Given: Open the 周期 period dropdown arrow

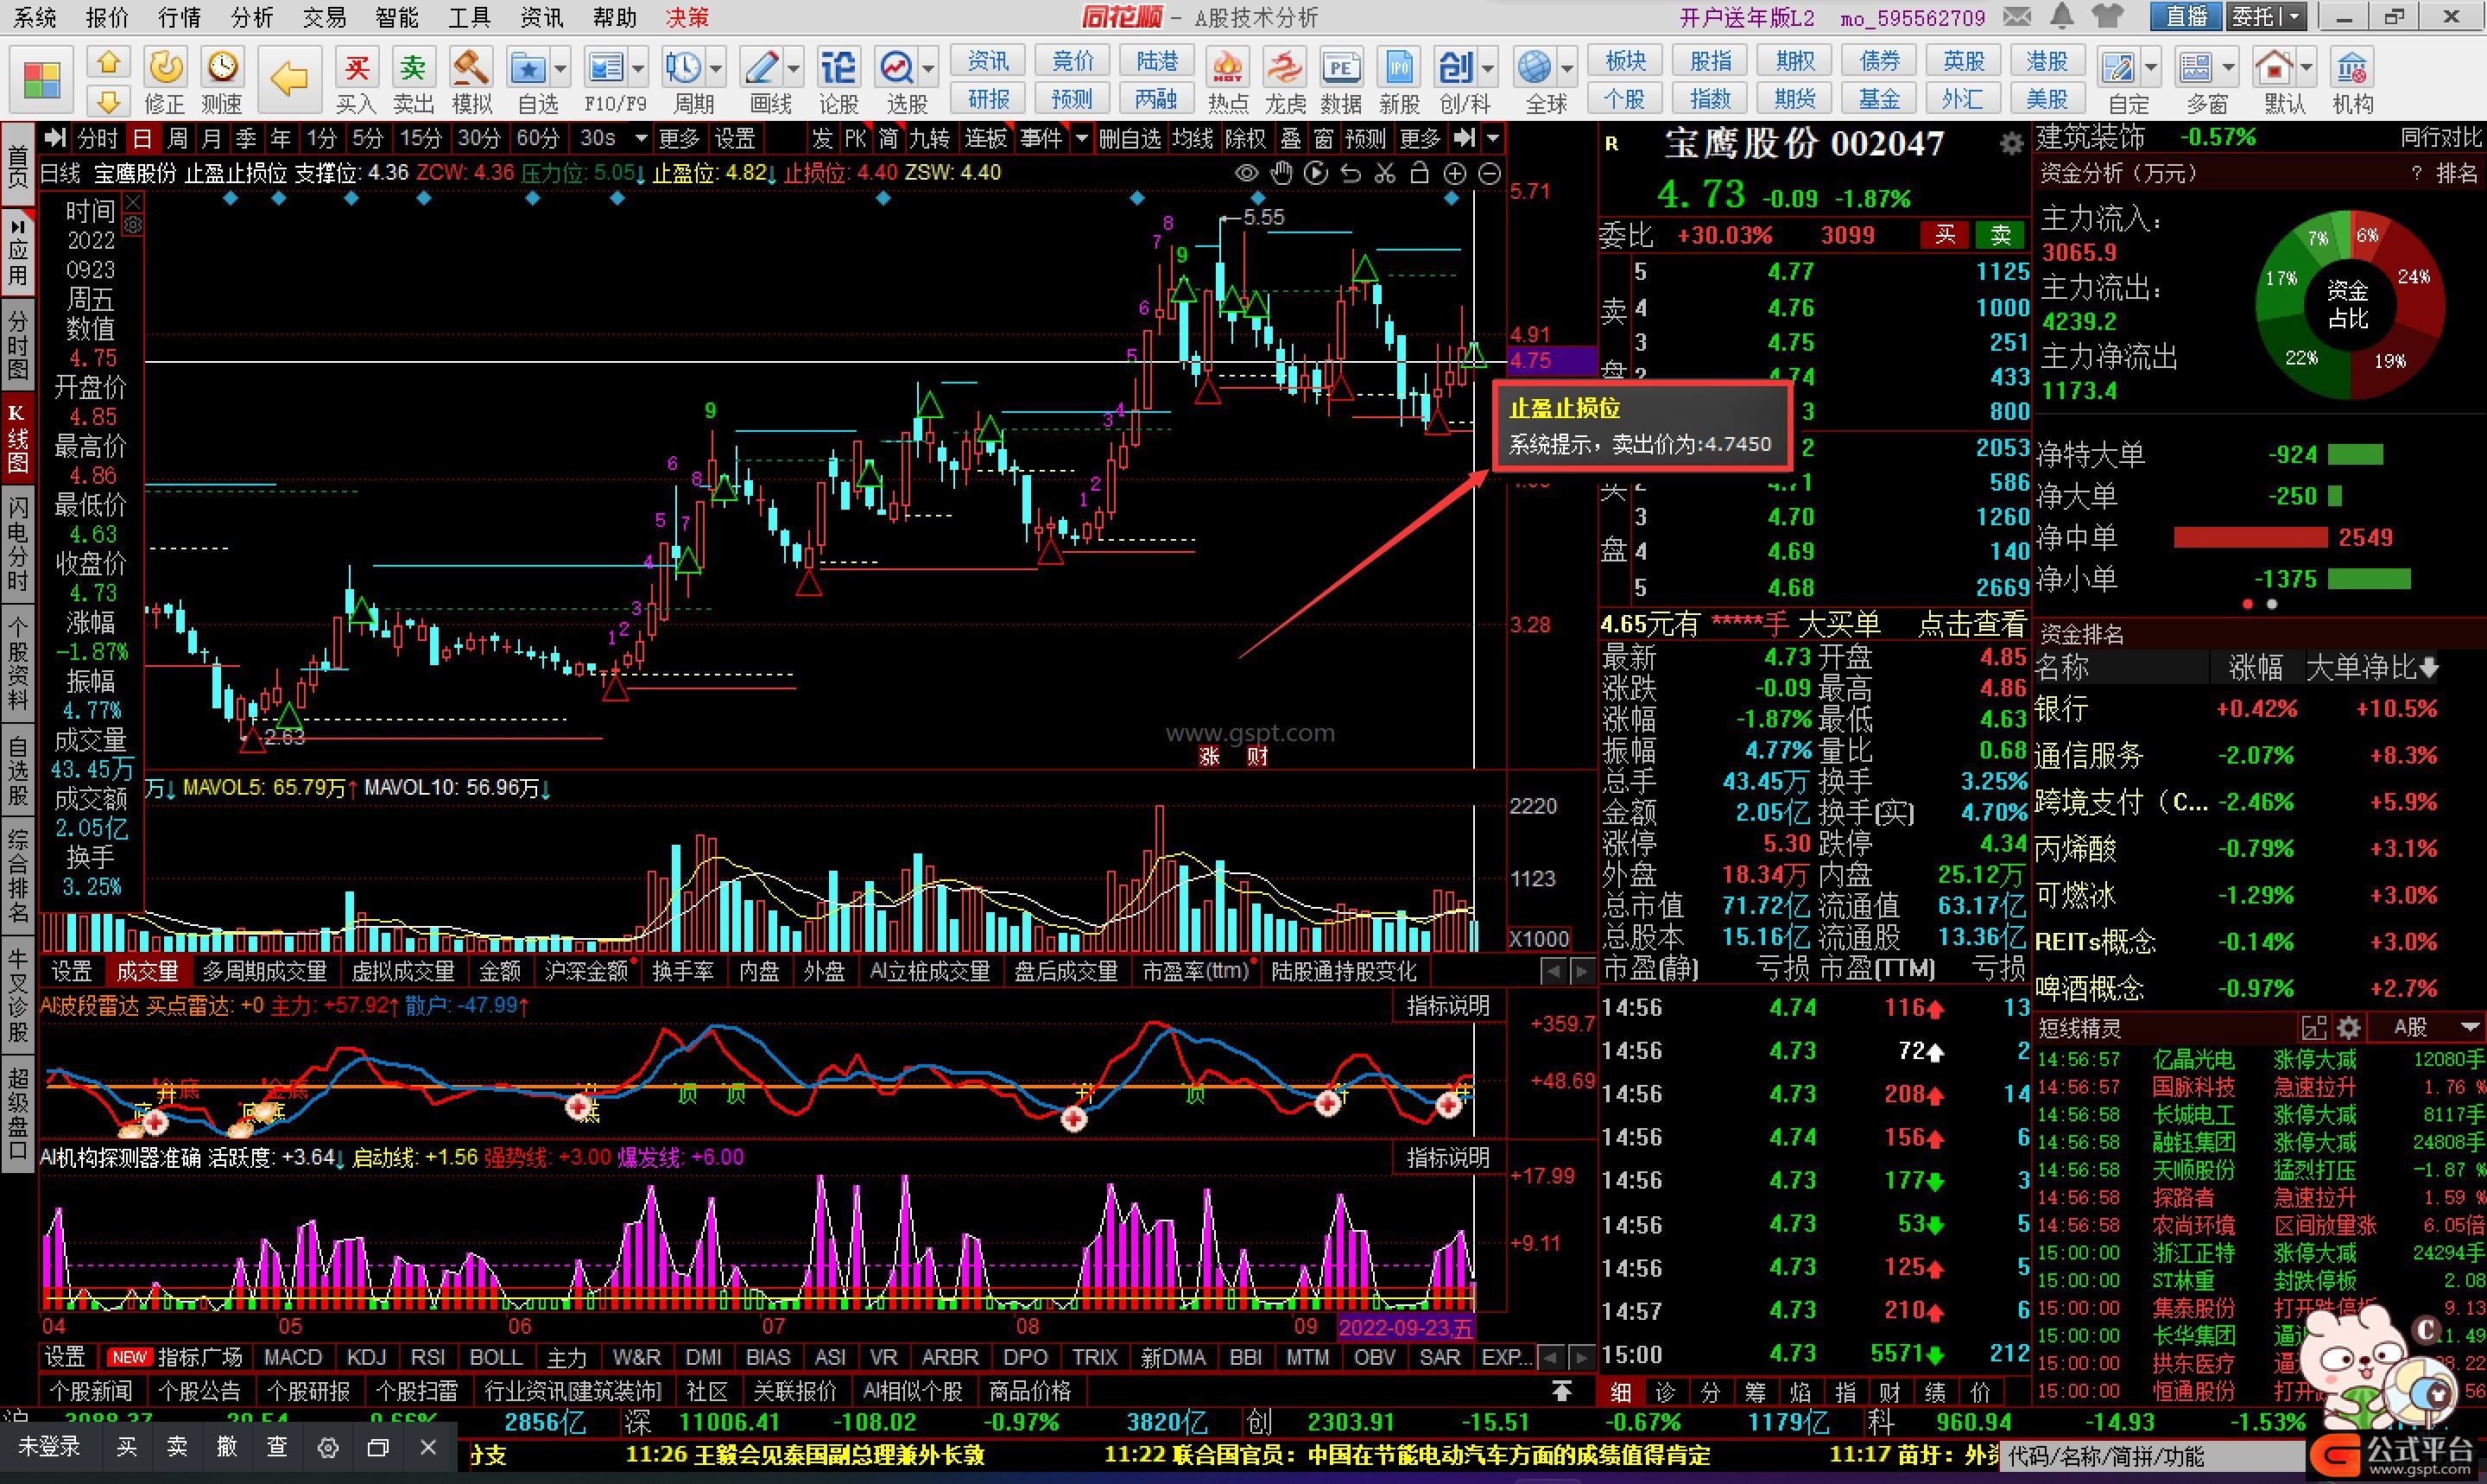Looking at the screenshot, I should 717,69.
